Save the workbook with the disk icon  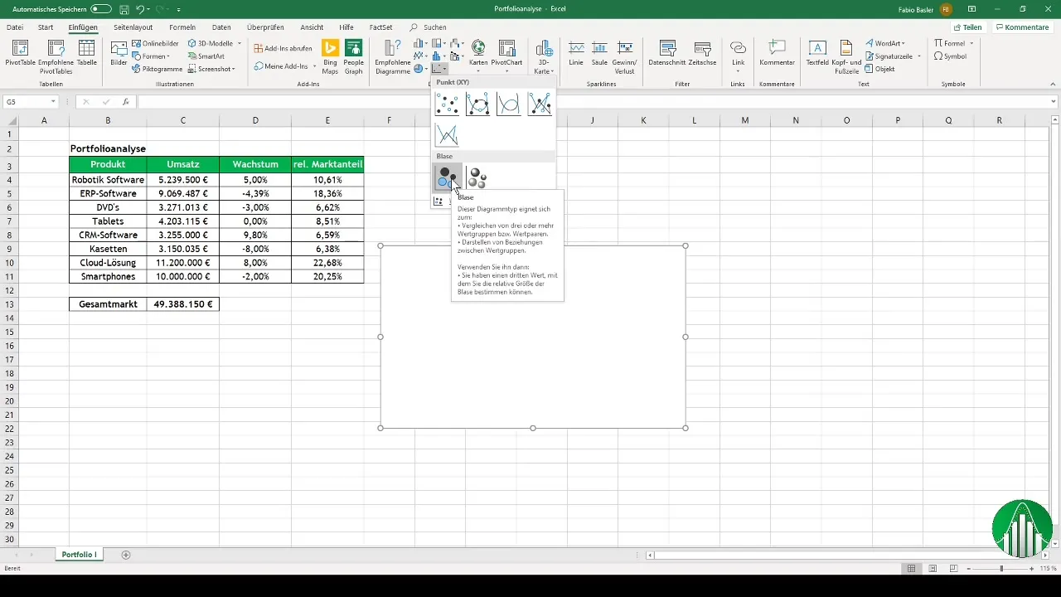[124, 9]
